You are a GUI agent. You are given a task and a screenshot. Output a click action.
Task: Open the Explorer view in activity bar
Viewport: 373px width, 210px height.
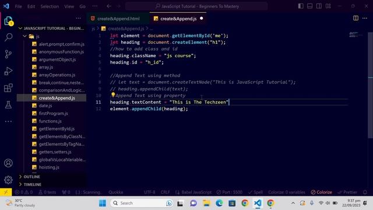click(x=8, y=21)
